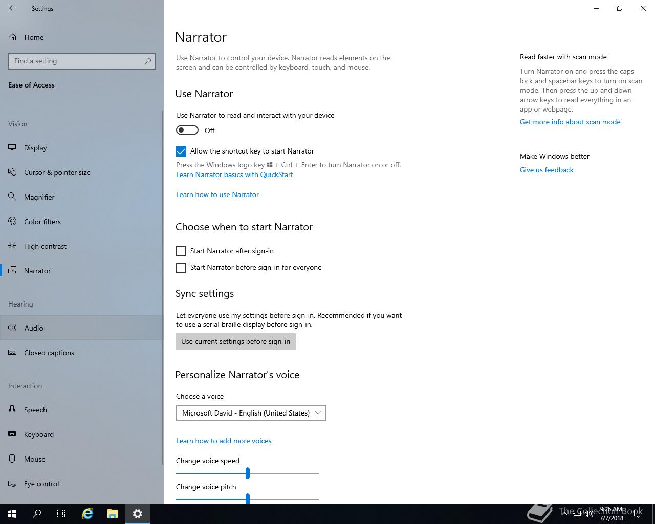
Task: Toggle the Use Narrator switch on
Action: (x=187, y=130)
